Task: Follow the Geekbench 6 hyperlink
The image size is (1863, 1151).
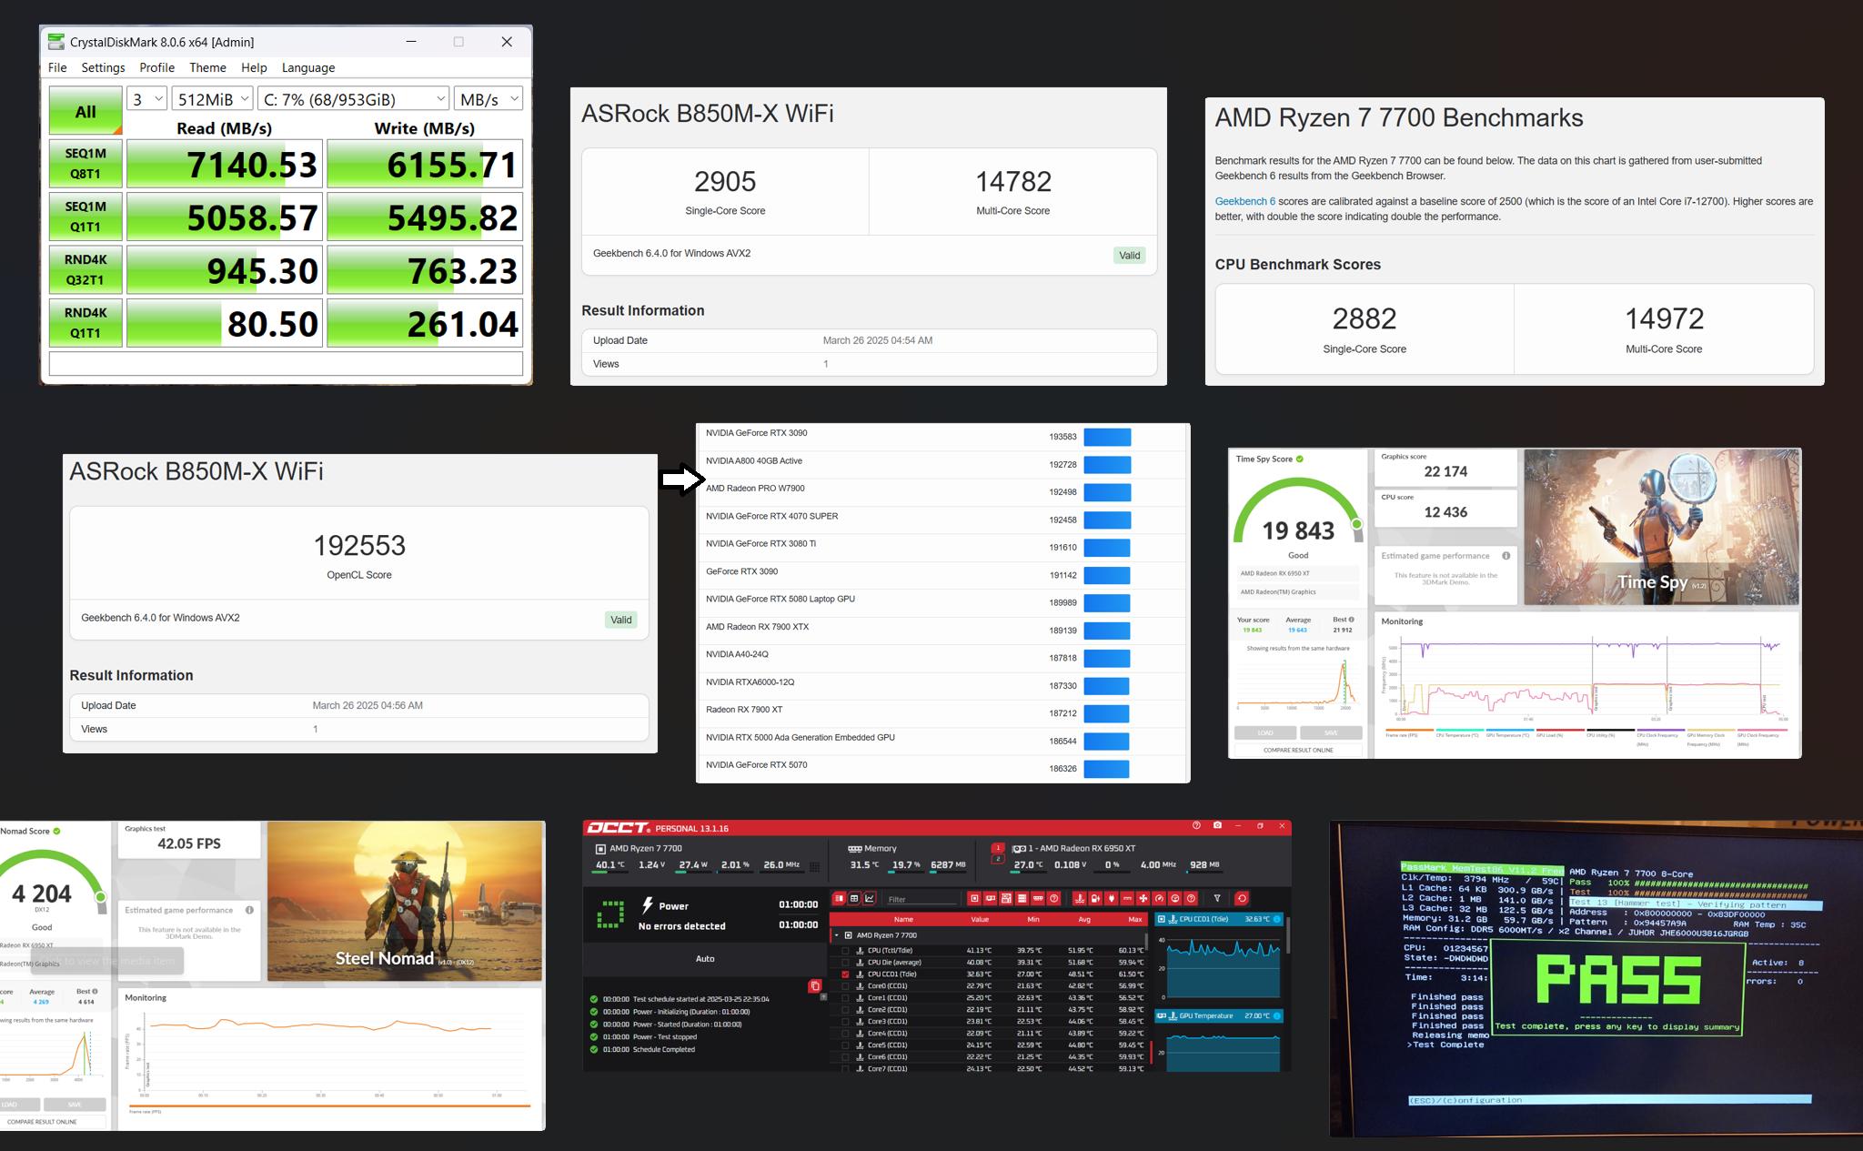Action: pos(1244,201)
